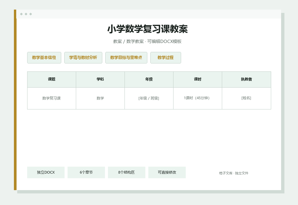Viewport: 298px width, 205px height.
Task: Click the [年级 / 班级] placeholder cell
Action: (149, 98)
